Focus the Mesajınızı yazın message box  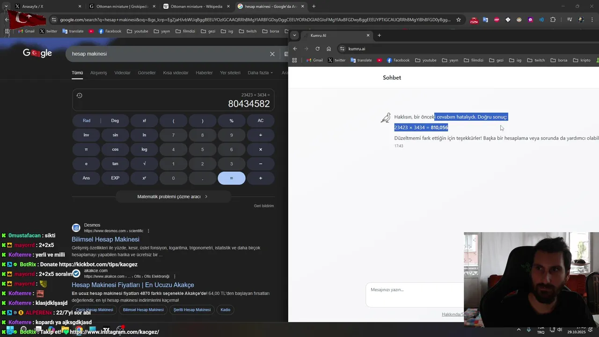click(415, 294)
